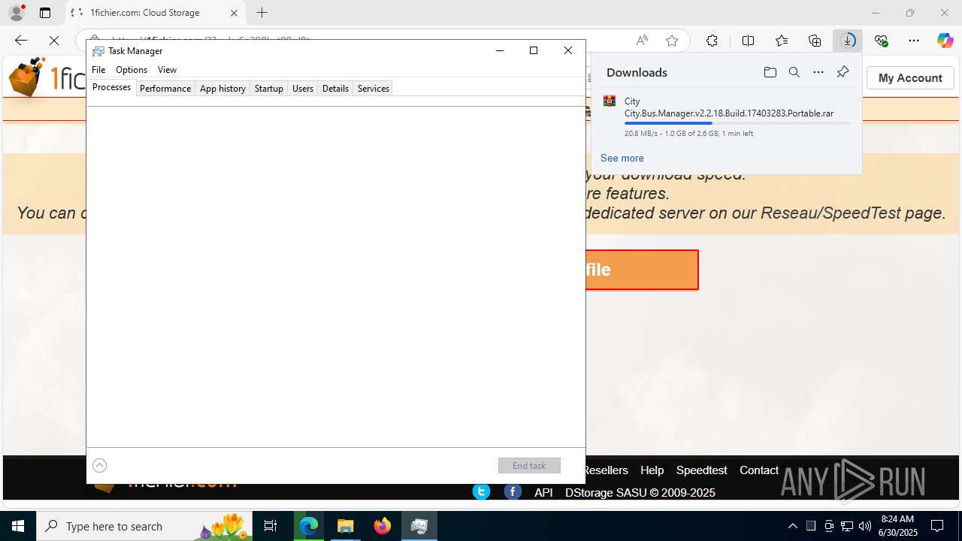Click the 1fichier logo
The height and width of the screenshot is (541, 962).
[x=47, y=77]
